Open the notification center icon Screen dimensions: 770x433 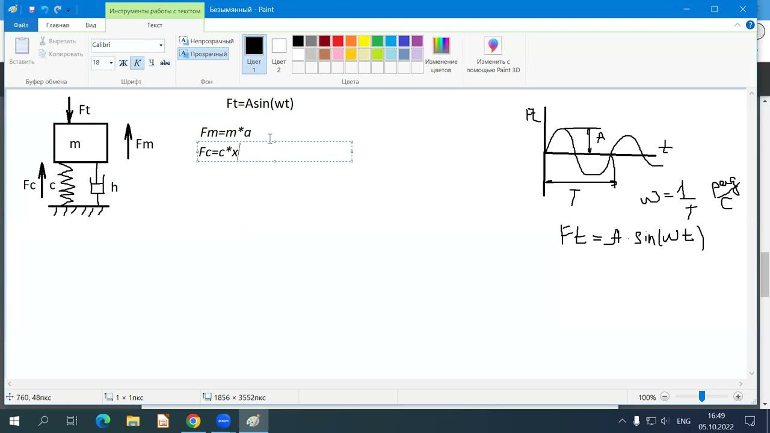pos(750,421)
